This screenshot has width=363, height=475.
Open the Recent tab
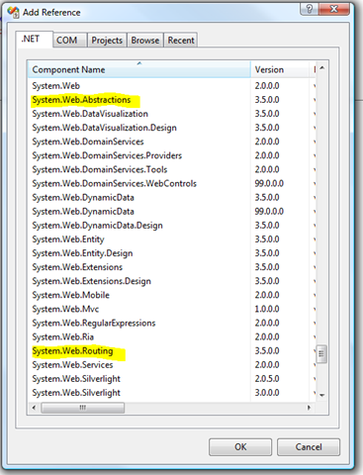181,40
